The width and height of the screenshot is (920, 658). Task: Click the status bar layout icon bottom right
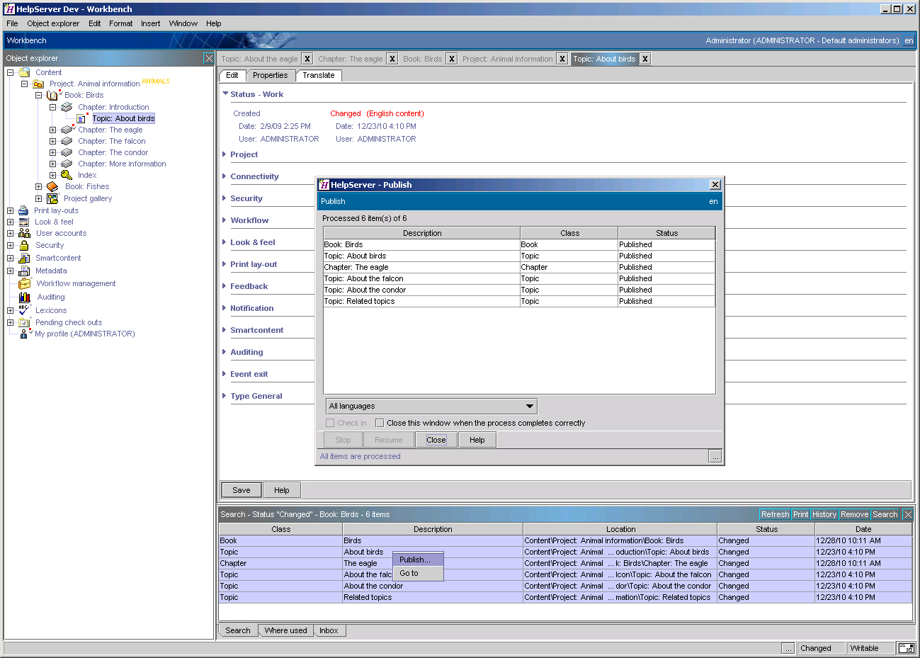tap(906, 648)
